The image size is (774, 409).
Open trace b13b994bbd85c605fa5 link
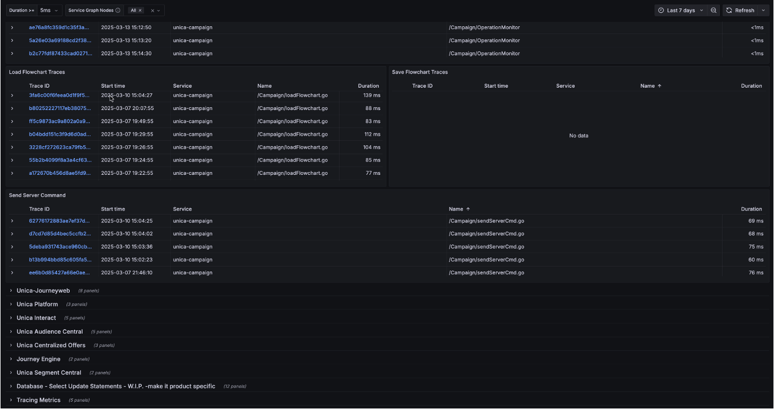click(x=60, y=260)
